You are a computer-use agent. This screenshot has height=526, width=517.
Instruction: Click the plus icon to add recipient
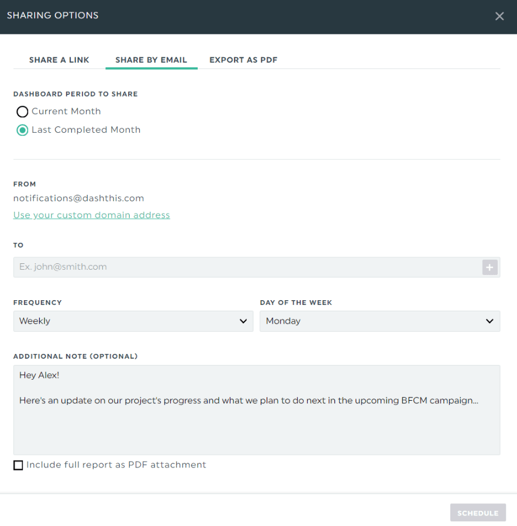pos(490,267)
